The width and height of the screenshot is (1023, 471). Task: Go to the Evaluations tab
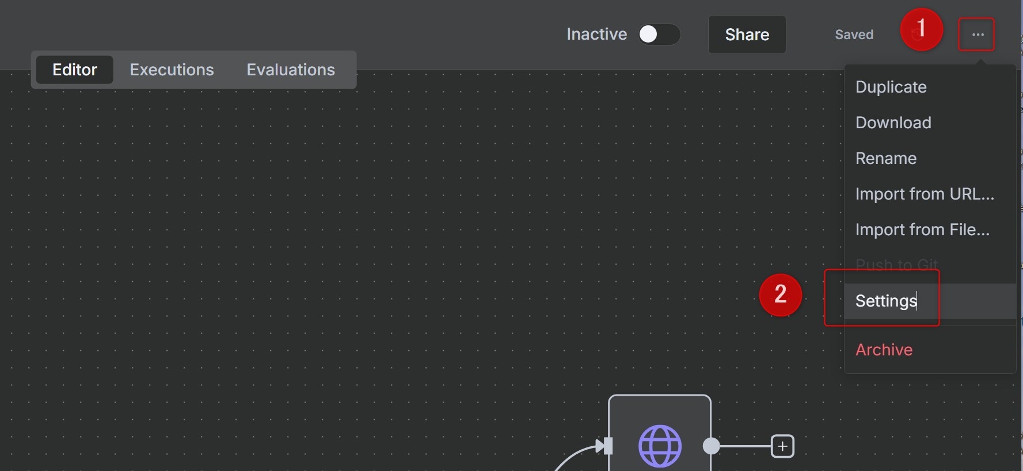coord(291,70)
